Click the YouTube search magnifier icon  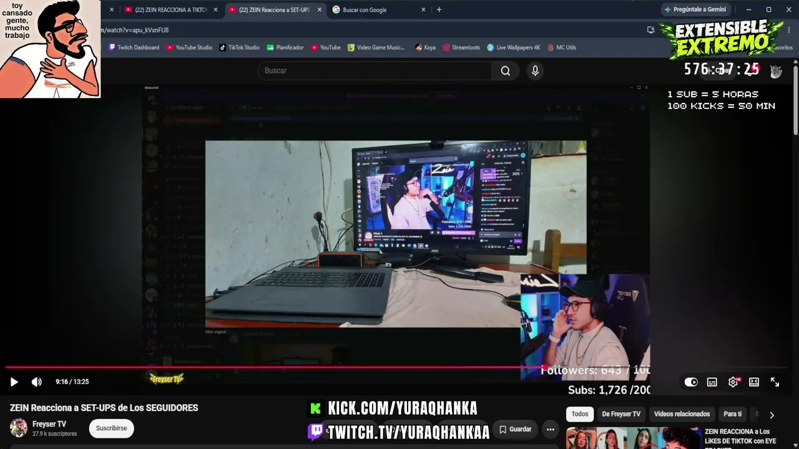506,71
